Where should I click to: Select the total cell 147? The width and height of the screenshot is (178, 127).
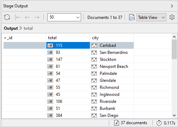click(x=68, y=59)
